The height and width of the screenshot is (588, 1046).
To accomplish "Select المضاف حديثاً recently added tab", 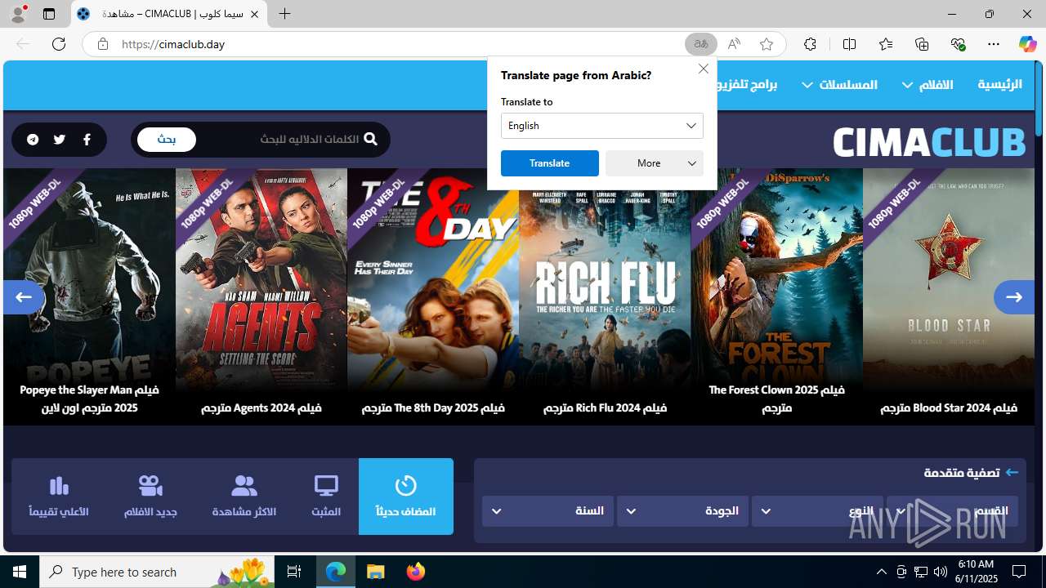I will [x=406, y=497].
